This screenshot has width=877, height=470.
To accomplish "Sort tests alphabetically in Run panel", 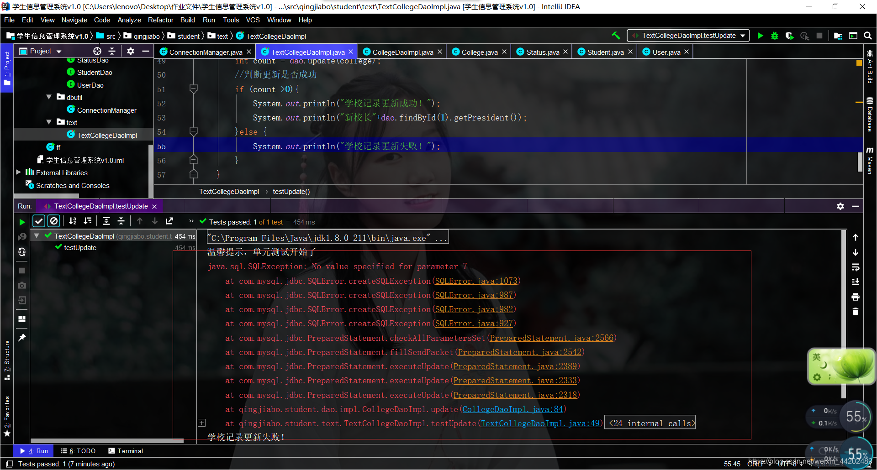I will (73, 221).
